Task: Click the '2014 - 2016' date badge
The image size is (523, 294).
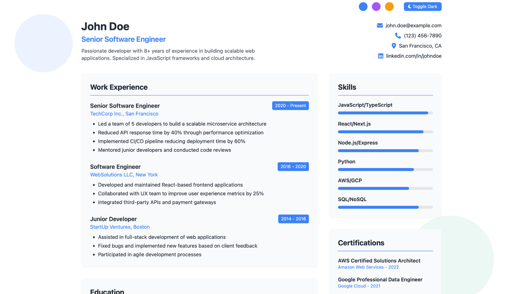Action: [x=293, y=219]
